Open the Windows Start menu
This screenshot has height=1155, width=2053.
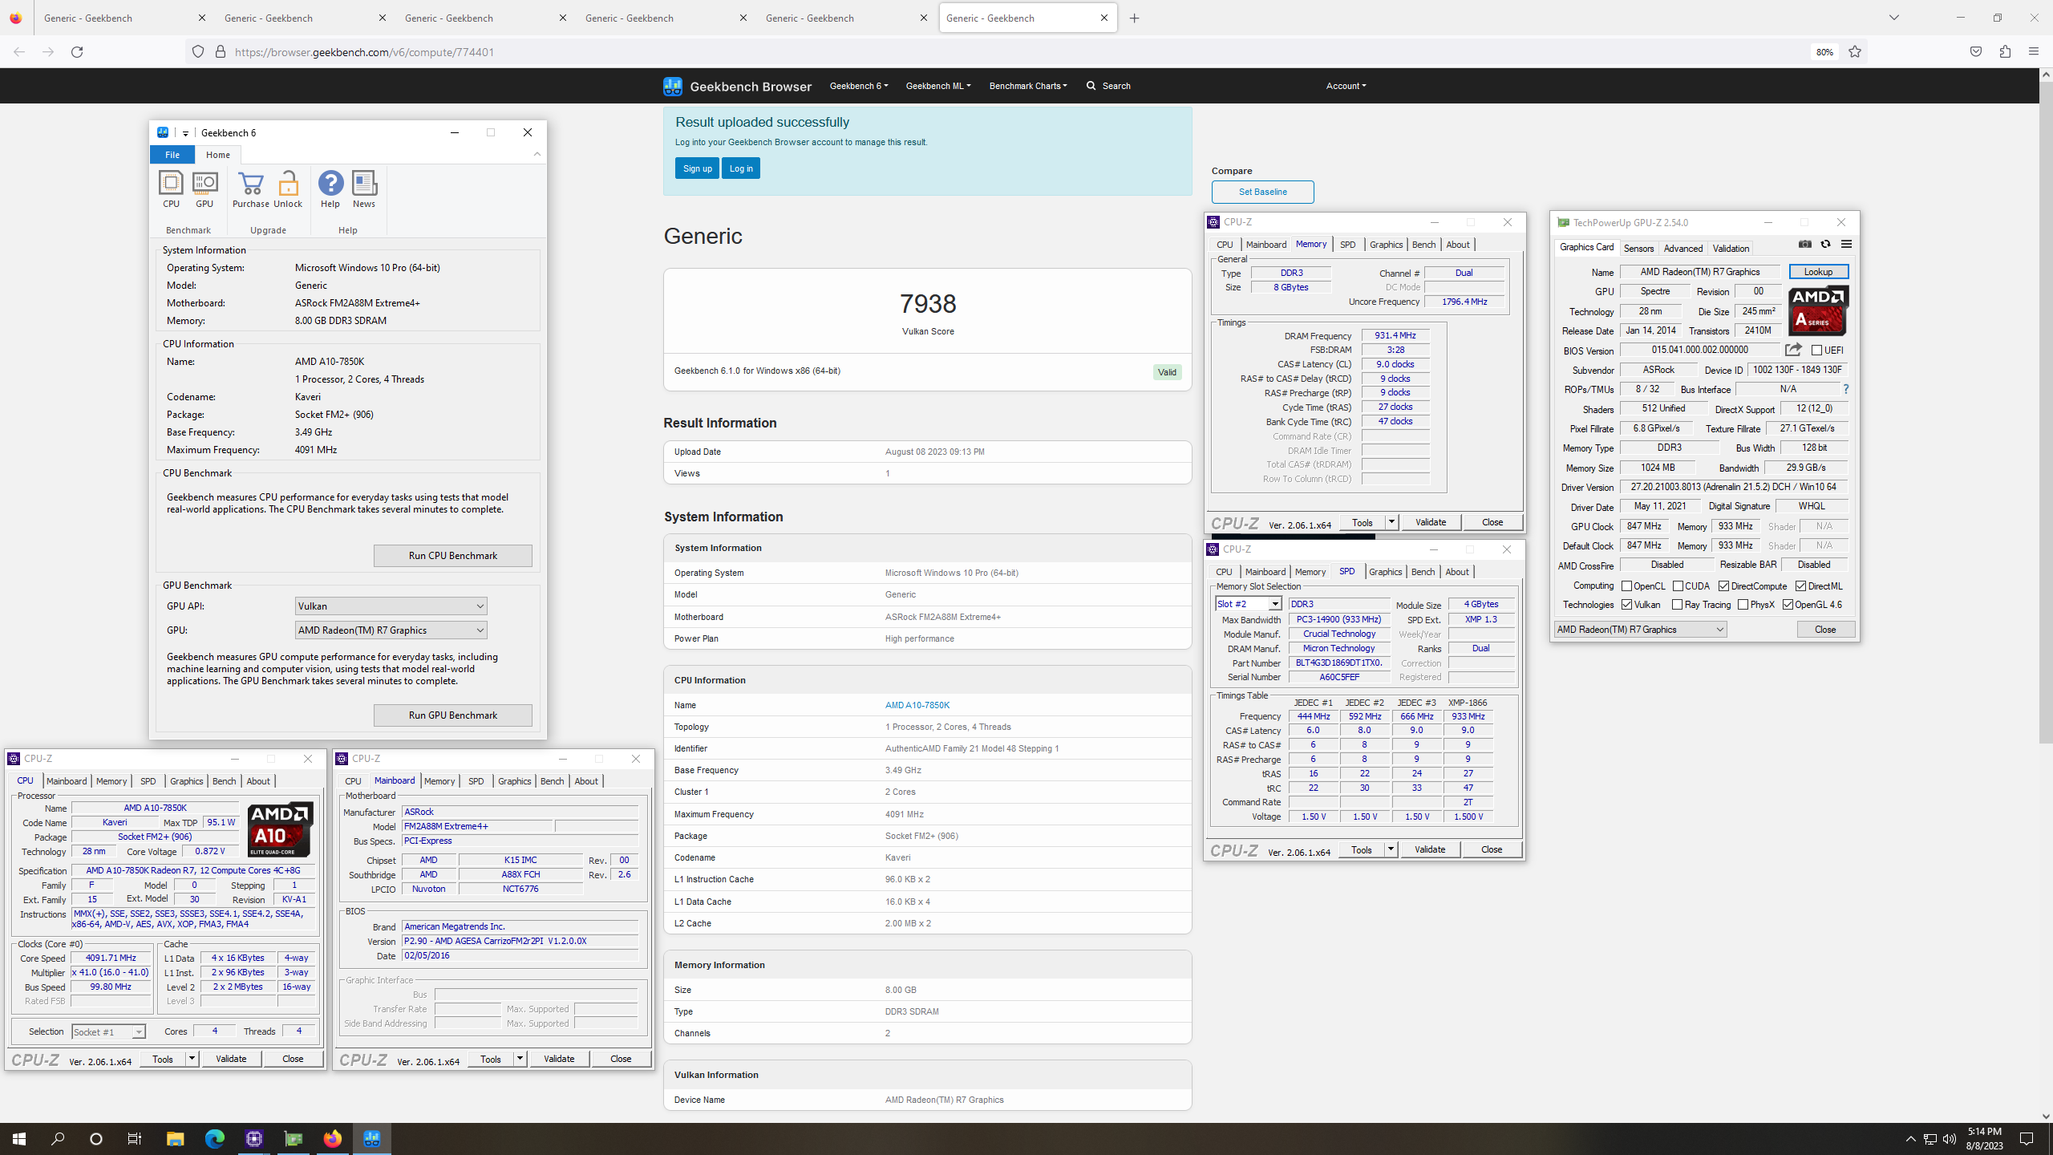[19, 1138]
